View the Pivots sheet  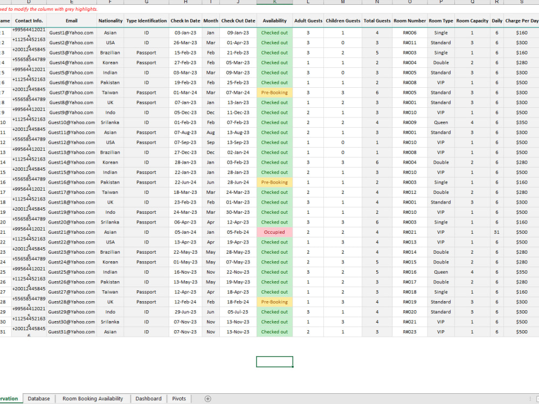[x=178, y=399]
